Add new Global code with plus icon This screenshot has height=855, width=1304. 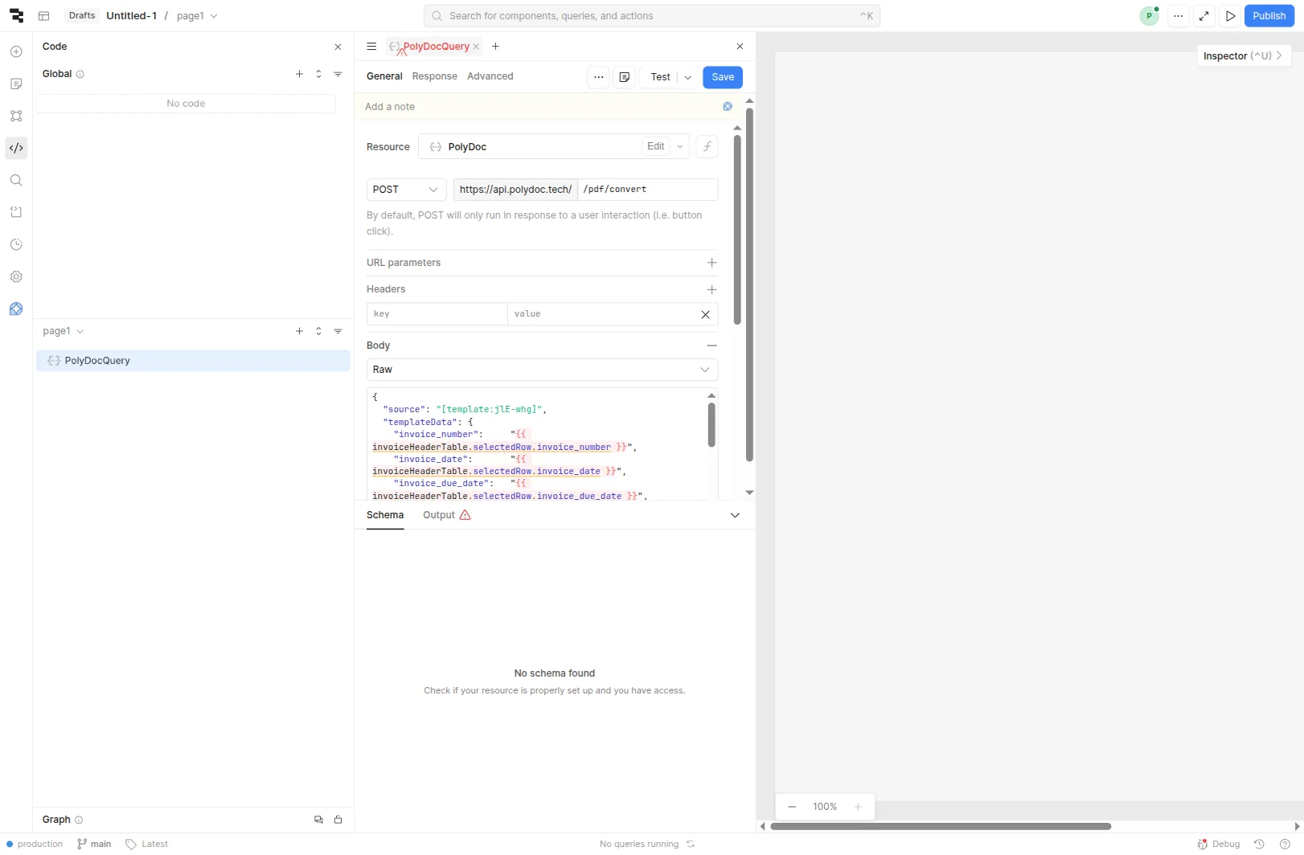coord(299,74)
